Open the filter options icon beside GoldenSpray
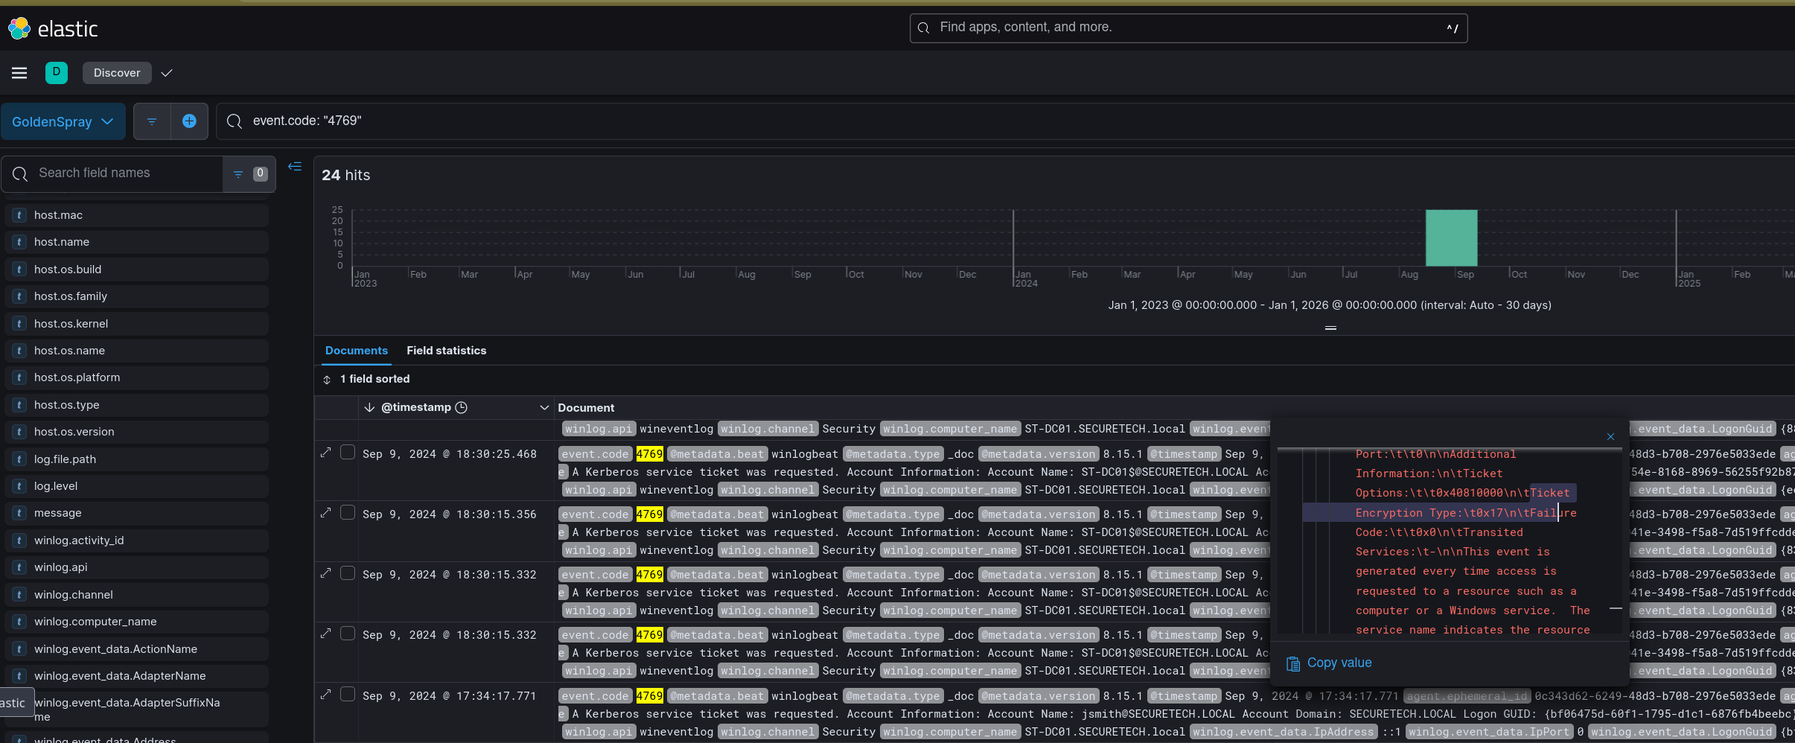This screenshot has width=1795, height=743. pyautogui.click(x=152, y=121)
